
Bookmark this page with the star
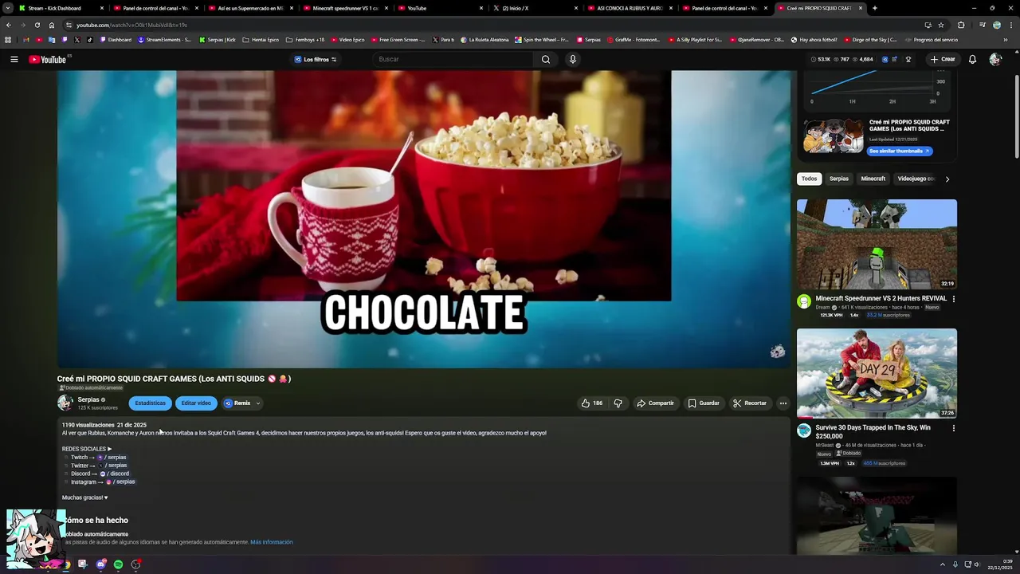[x=940, y=25]
